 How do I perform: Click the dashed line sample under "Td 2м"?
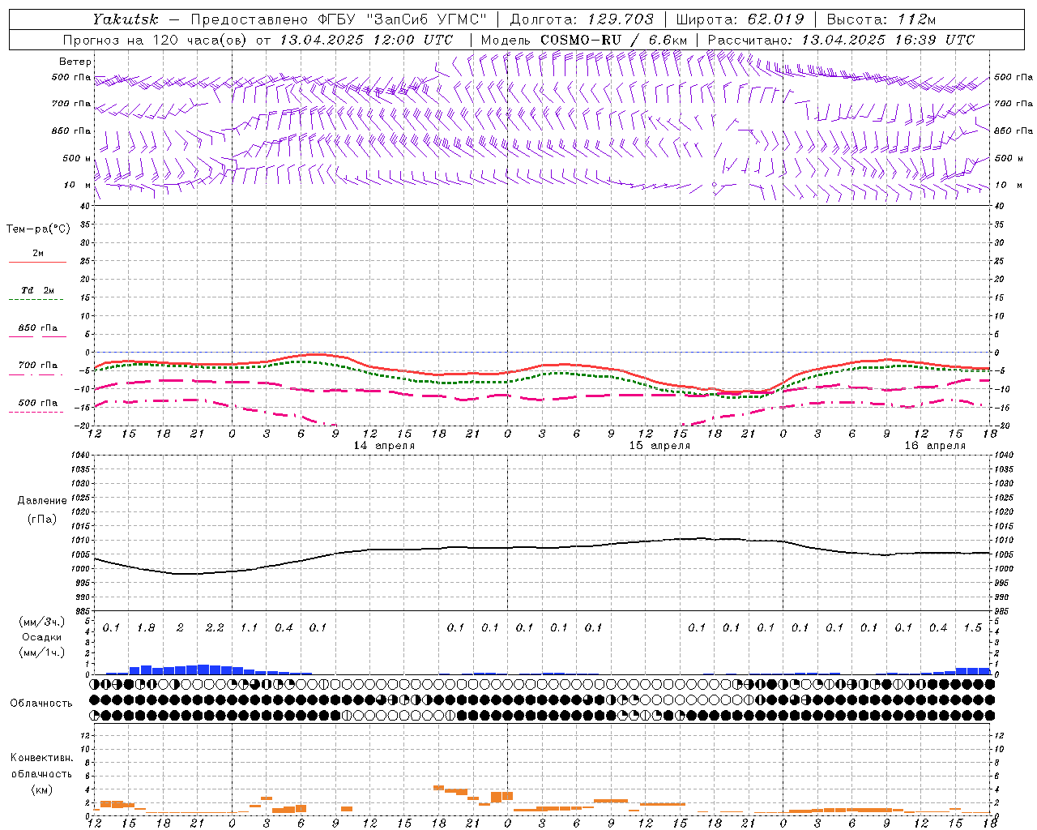[x=37, y=300]
